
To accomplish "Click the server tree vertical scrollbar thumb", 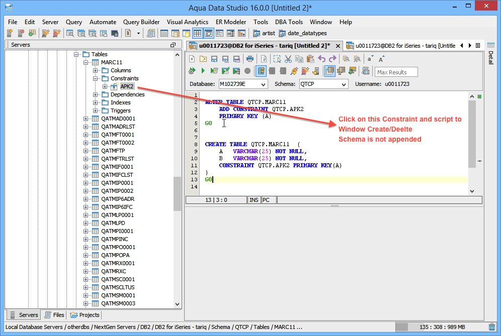I will [177, 194].
